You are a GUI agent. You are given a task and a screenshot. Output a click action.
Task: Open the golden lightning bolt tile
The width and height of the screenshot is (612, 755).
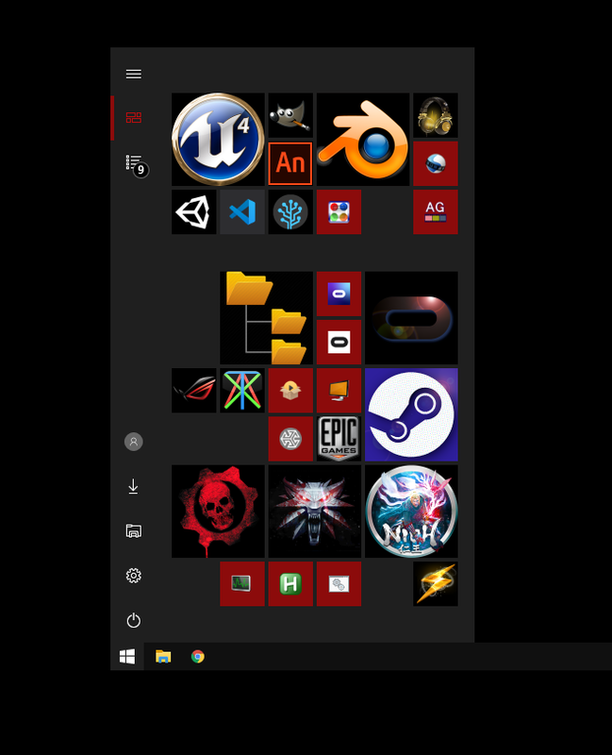(436, 583)
